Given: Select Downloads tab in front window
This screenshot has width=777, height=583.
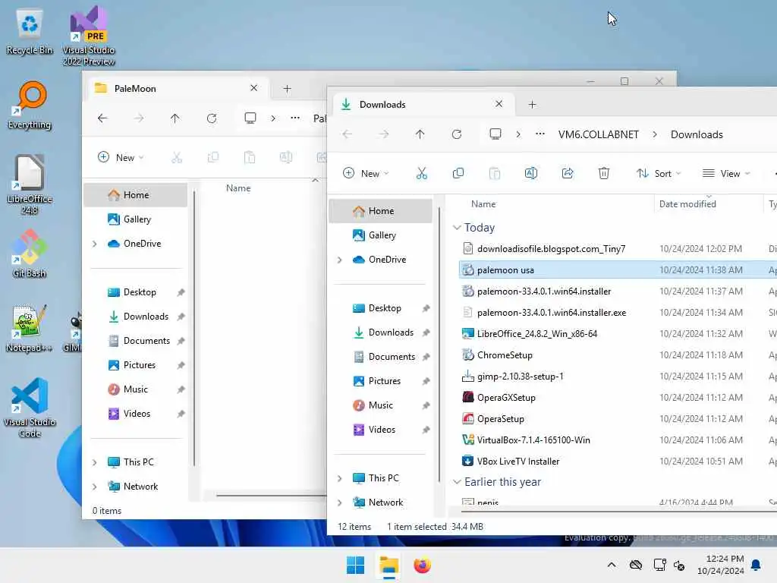Looking at the screenshot, I should point(423,104).
